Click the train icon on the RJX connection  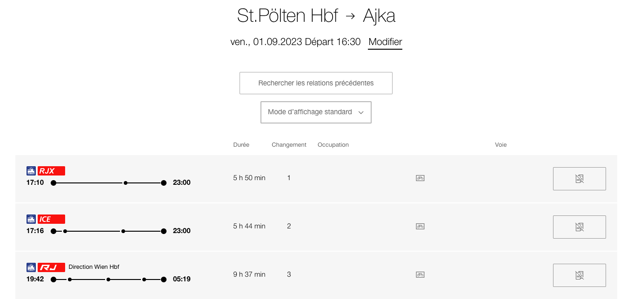(x=31, y=171)
